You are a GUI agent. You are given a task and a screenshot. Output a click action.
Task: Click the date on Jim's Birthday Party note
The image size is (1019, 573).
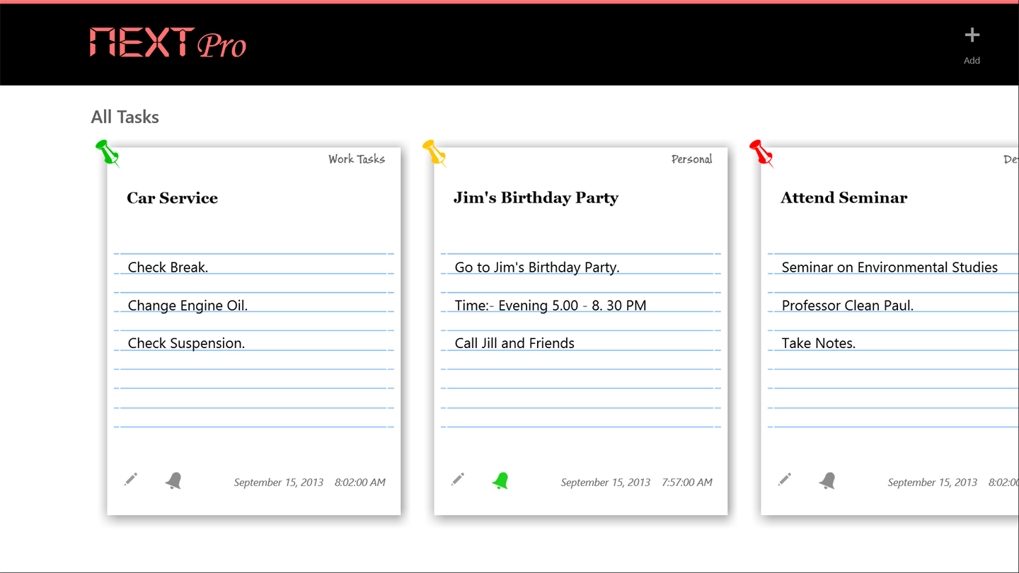tap(606, 482)
